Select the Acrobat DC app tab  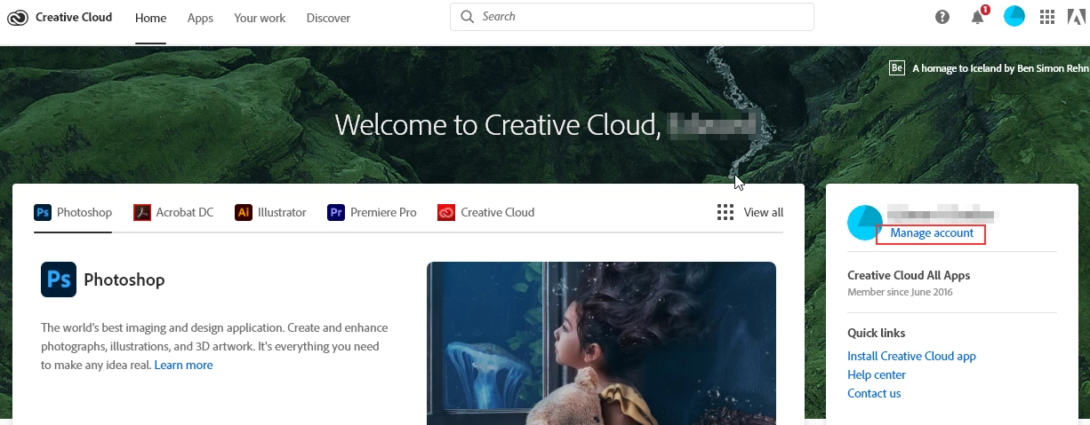coord(173,212)
